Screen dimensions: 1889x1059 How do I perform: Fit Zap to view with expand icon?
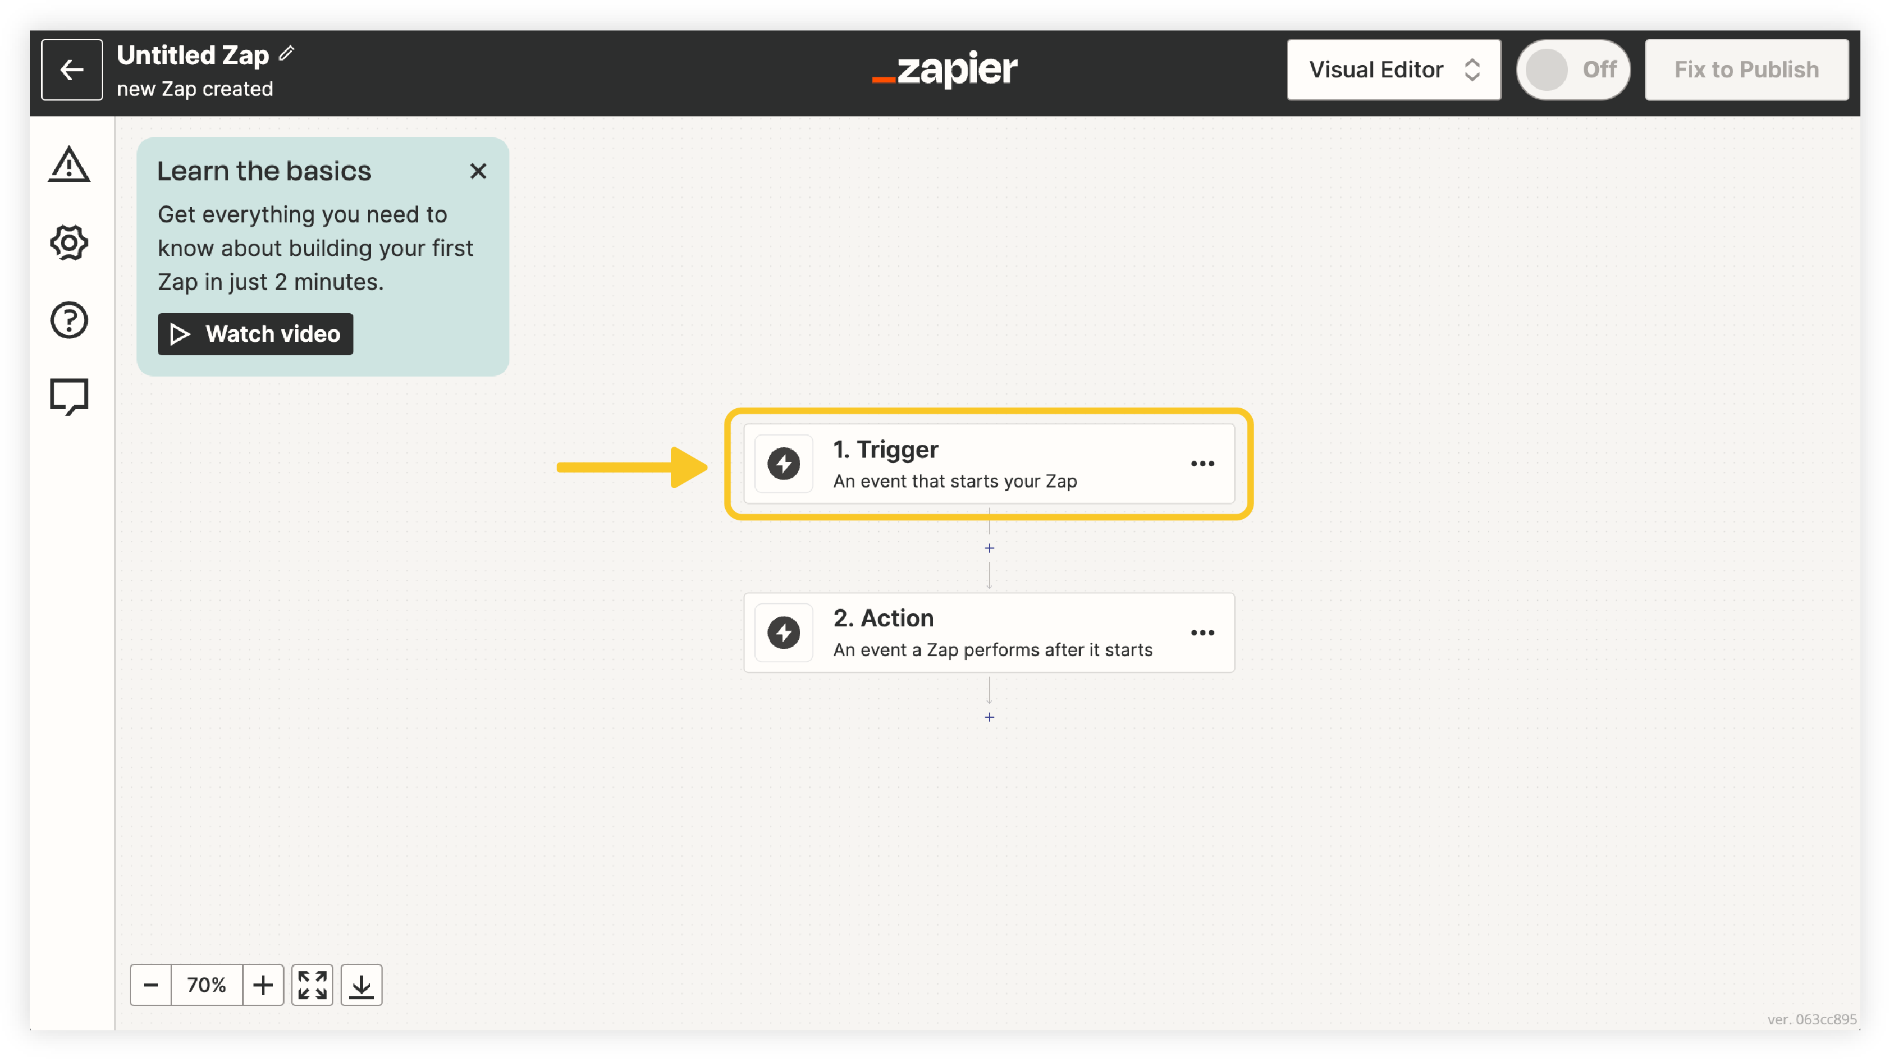313,985
